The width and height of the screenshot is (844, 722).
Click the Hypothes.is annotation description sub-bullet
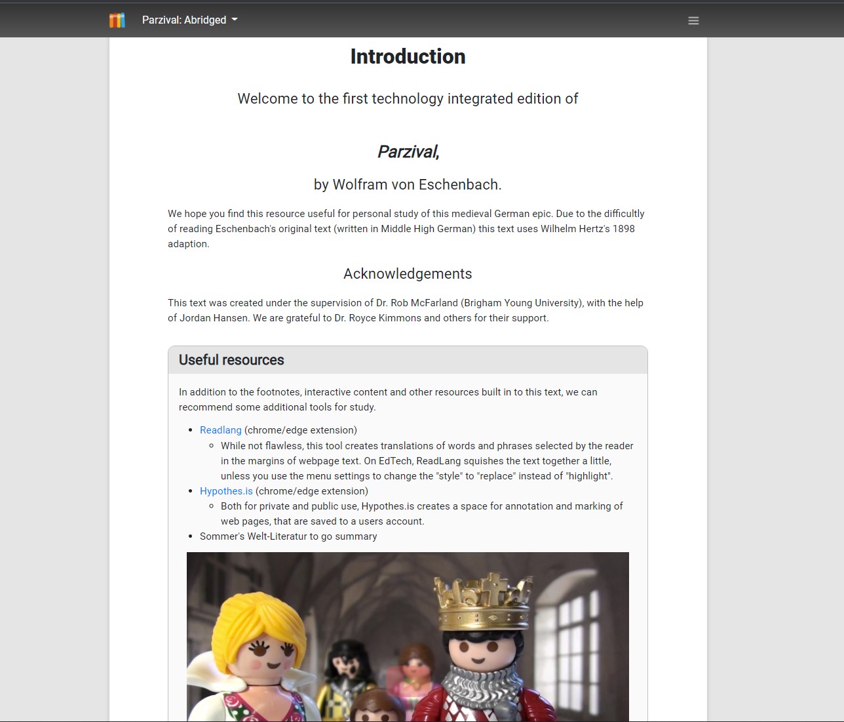[421, 513]
